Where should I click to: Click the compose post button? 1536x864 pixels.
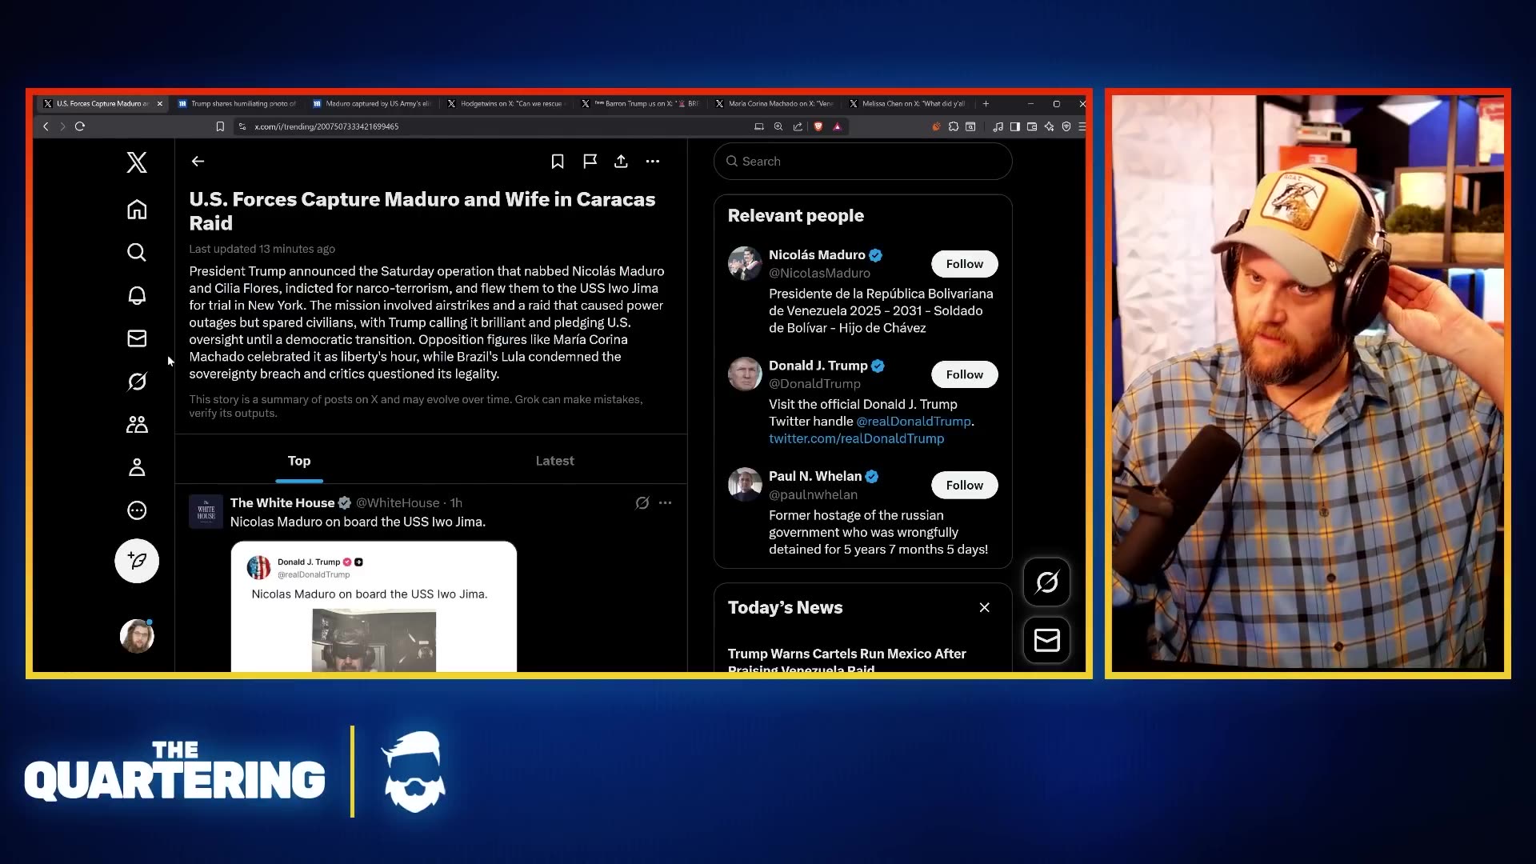[137, 561]
